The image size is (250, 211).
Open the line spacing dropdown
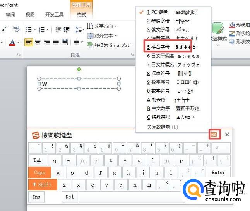click(79, 29)
